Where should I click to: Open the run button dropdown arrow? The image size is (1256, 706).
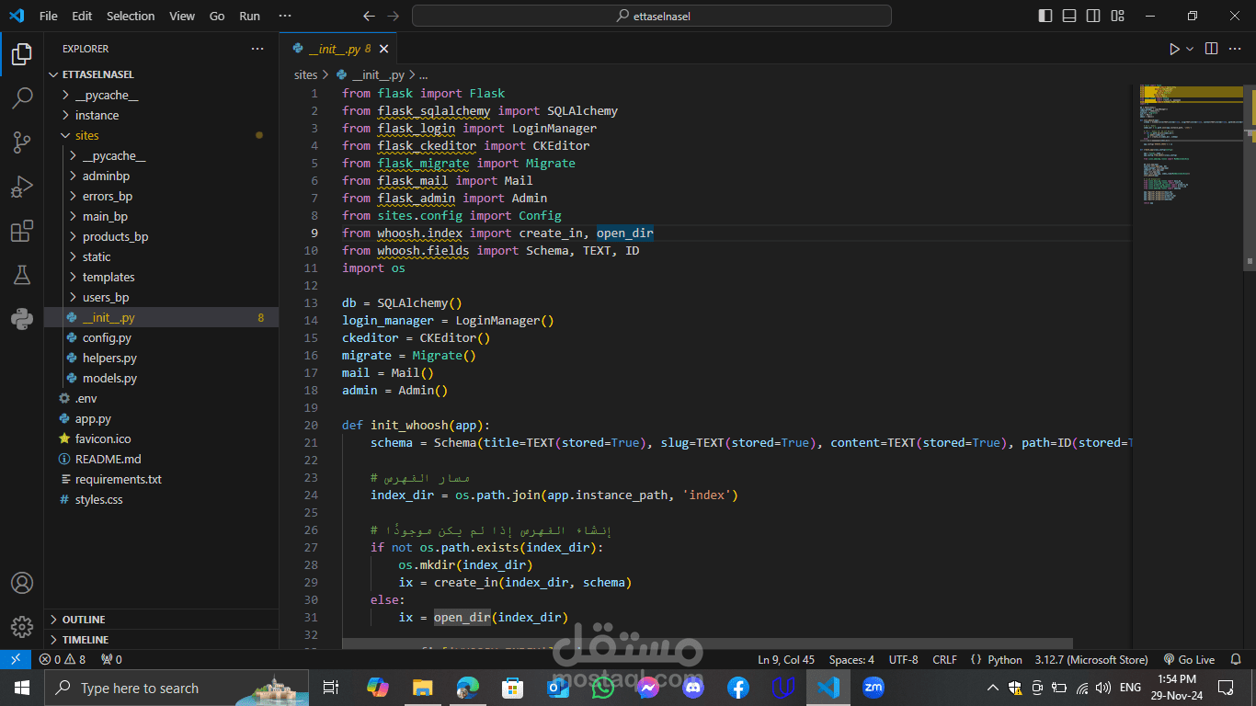(1190, 49)
